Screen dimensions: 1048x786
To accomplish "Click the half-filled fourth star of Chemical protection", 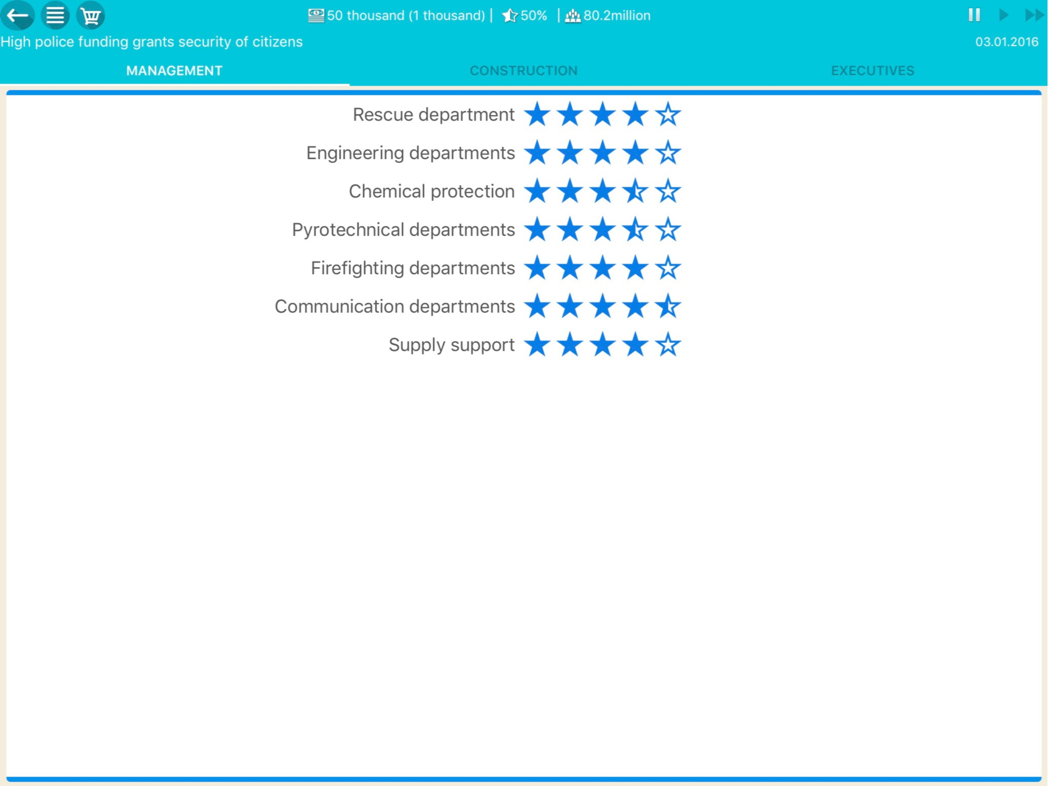I will [635, 191].
